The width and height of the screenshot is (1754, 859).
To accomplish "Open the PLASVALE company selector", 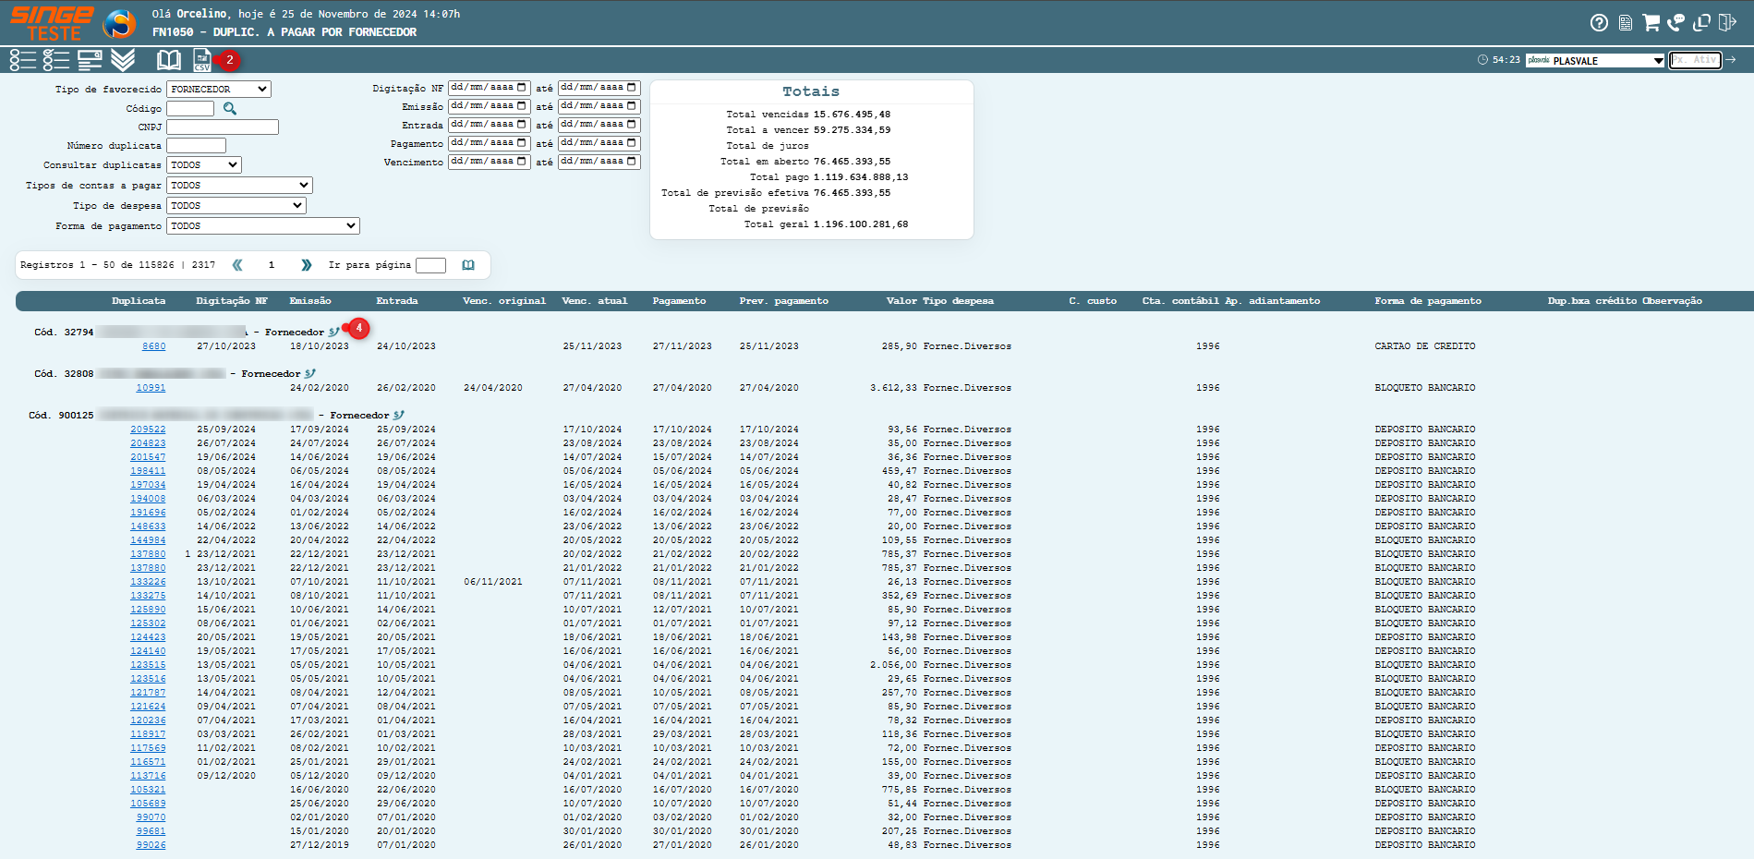I will click(1595, 61).
